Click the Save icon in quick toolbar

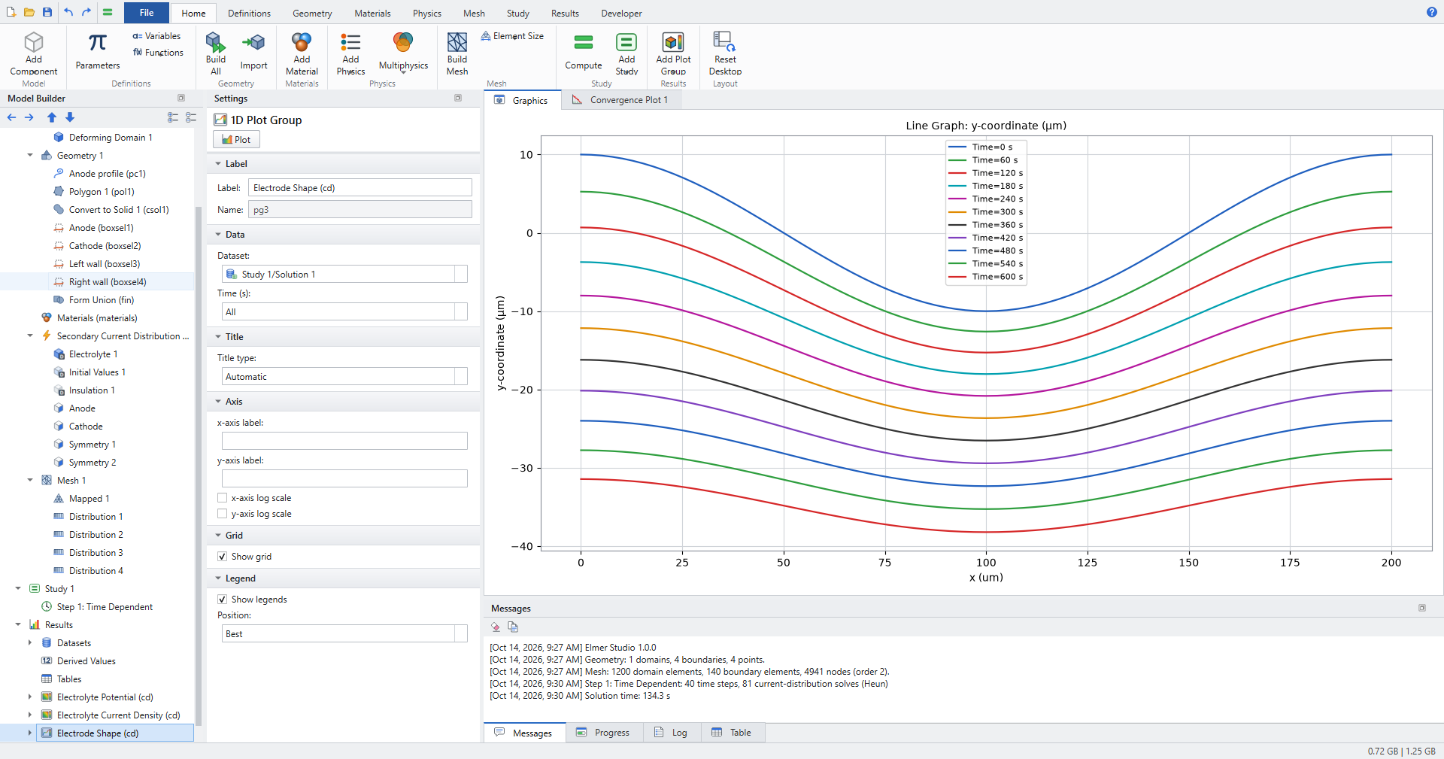pyautogui.click(x=47, y=12)
